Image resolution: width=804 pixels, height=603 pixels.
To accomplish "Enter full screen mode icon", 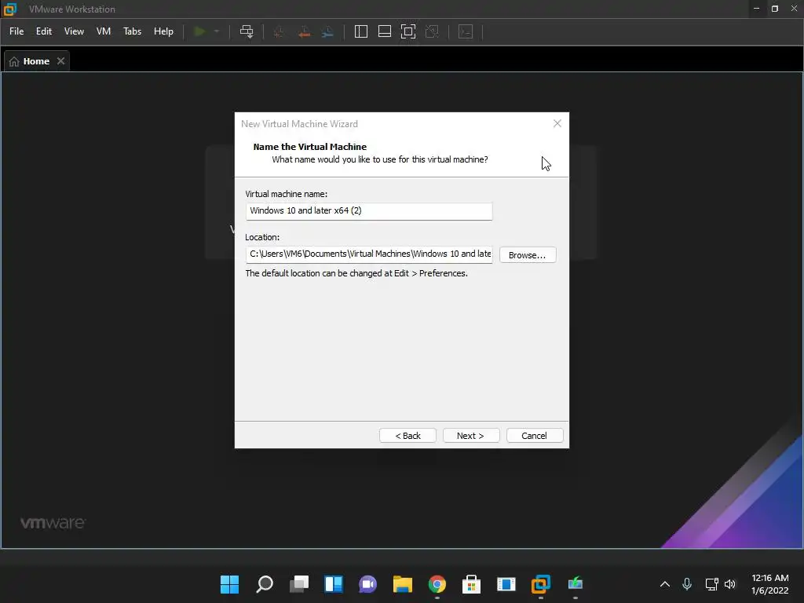I will (408, 31).
